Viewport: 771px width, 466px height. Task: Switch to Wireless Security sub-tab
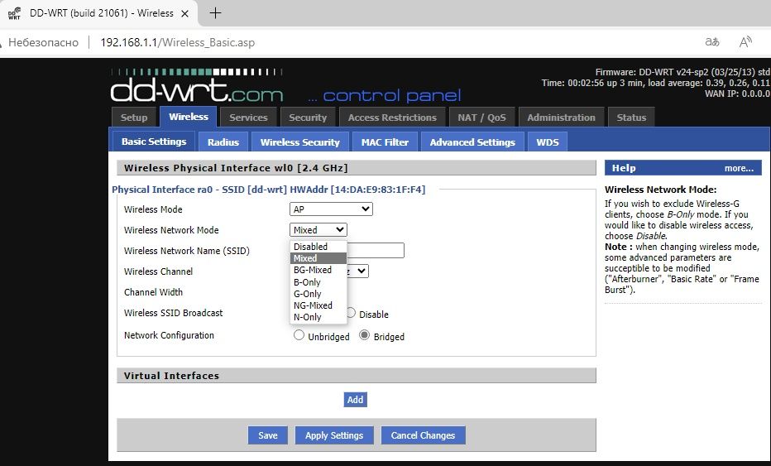coord(300,142)
